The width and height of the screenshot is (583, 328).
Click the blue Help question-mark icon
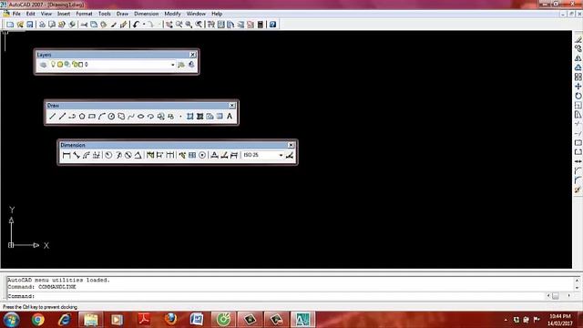coord(273,25)
